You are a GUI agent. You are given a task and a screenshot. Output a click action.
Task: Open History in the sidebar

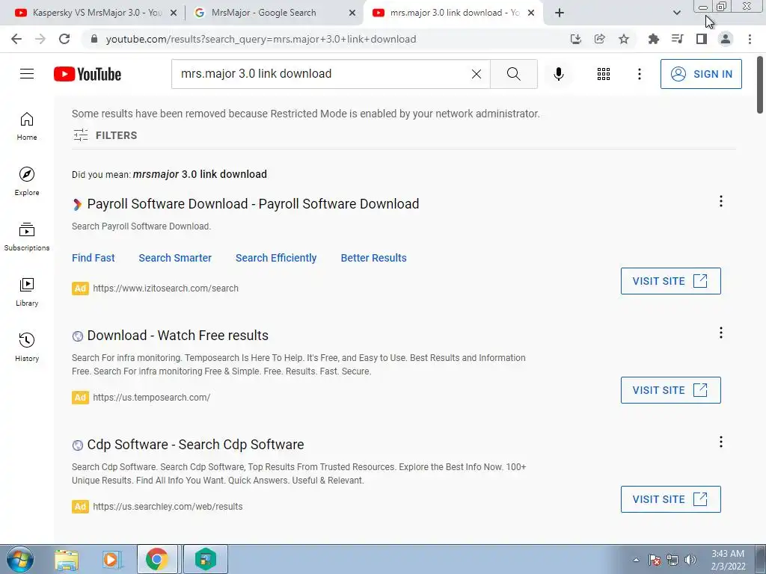pyautogui.click(x=27, y=347)
